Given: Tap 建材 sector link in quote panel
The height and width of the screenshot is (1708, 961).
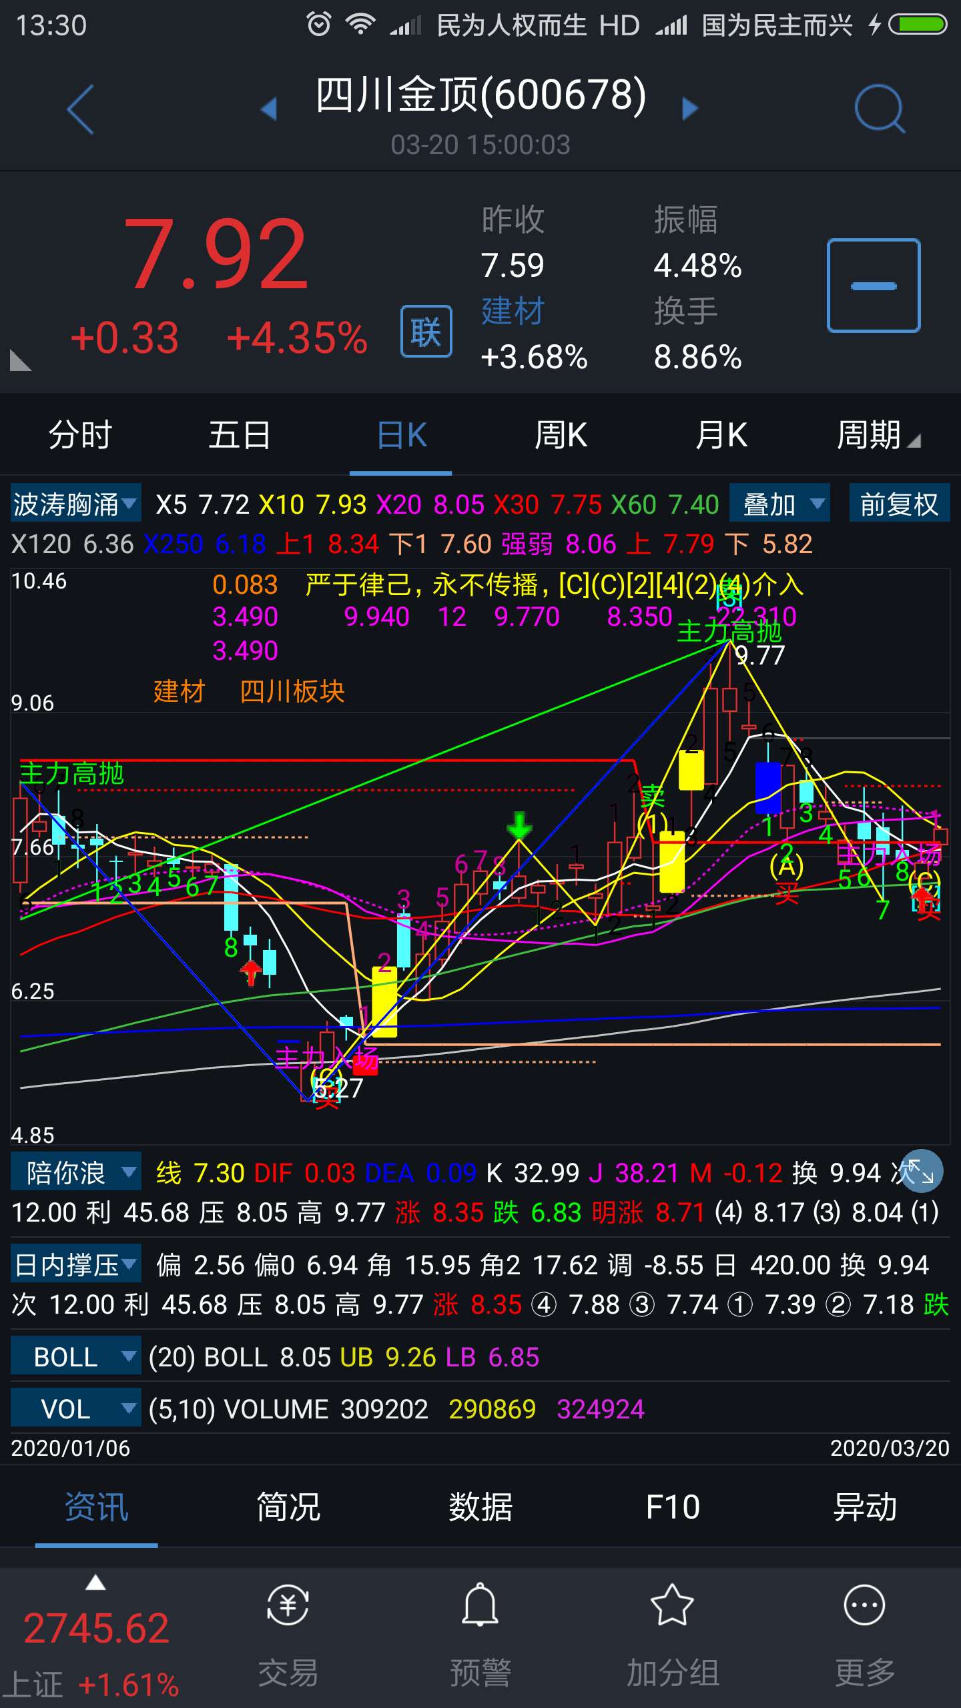Looking at the screenshot, I should 513,312.
